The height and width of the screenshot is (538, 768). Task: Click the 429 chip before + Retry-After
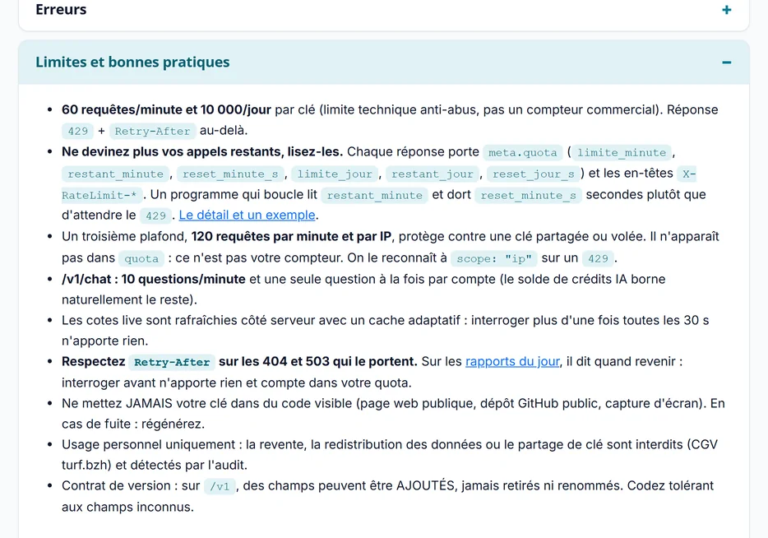coord(78,131)
